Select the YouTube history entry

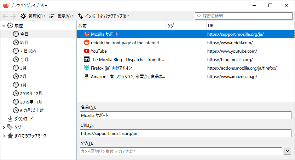(x=186, y=51)
